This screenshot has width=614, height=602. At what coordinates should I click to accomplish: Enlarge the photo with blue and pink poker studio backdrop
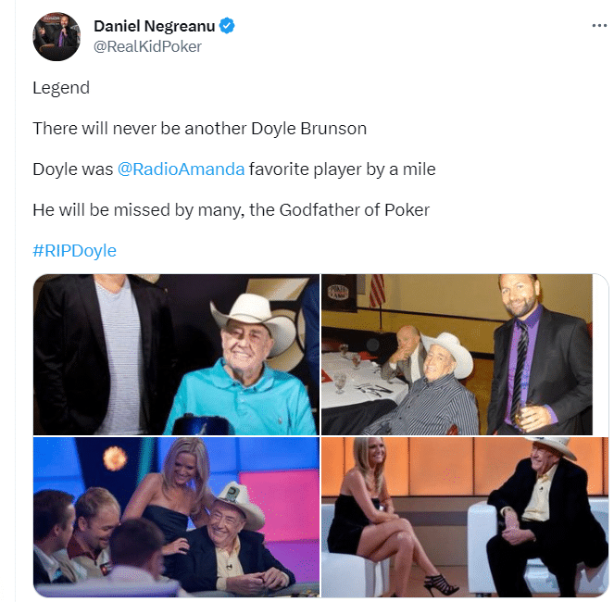pos(176,517)
